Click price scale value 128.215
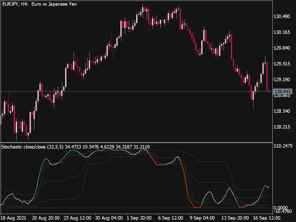 [x=282, y=127]
